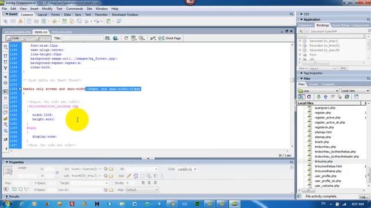Expand the first Recordset tree node
Viewport: 371px width, 208px height.
point(300,41)
